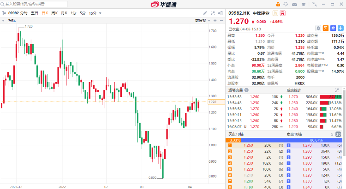Click the compact window mode icon in title bar
The height and width of the screenshot is (189, 346).
[x=315, y=4]
